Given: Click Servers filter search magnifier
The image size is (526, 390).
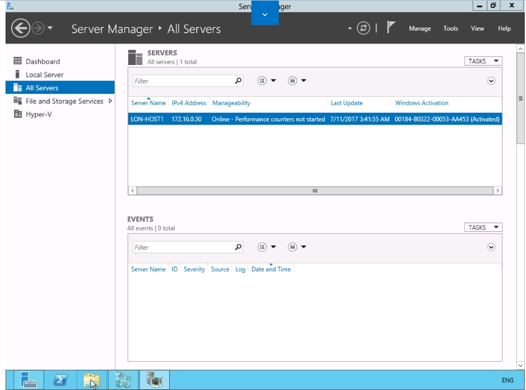Looking at the screenshot, I should point(238,81).
